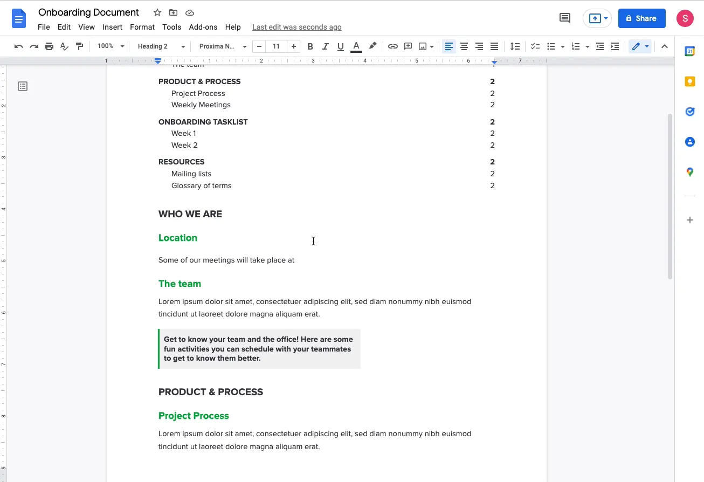The width and height of the screenshot is (704, 482).
Task: Expand the Heading 2 styles dropdown
Action: click(x=161, y=46)
